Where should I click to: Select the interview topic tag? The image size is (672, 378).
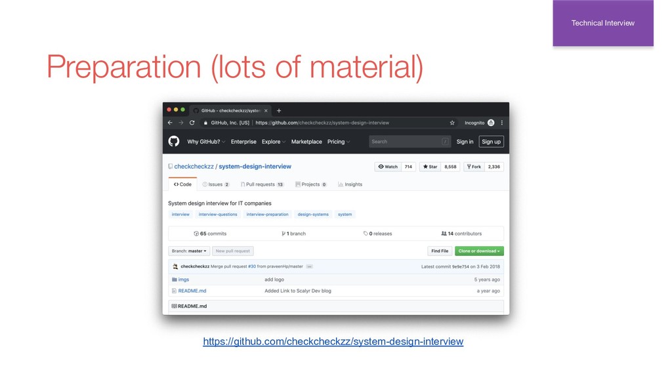180,215
